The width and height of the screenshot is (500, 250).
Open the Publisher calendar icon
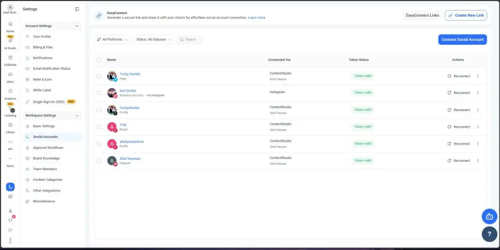pyautogui.click(x=10, y=58)
